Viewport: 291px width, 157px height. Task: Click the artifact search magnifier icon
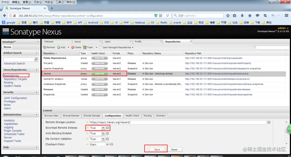[36, 59]
